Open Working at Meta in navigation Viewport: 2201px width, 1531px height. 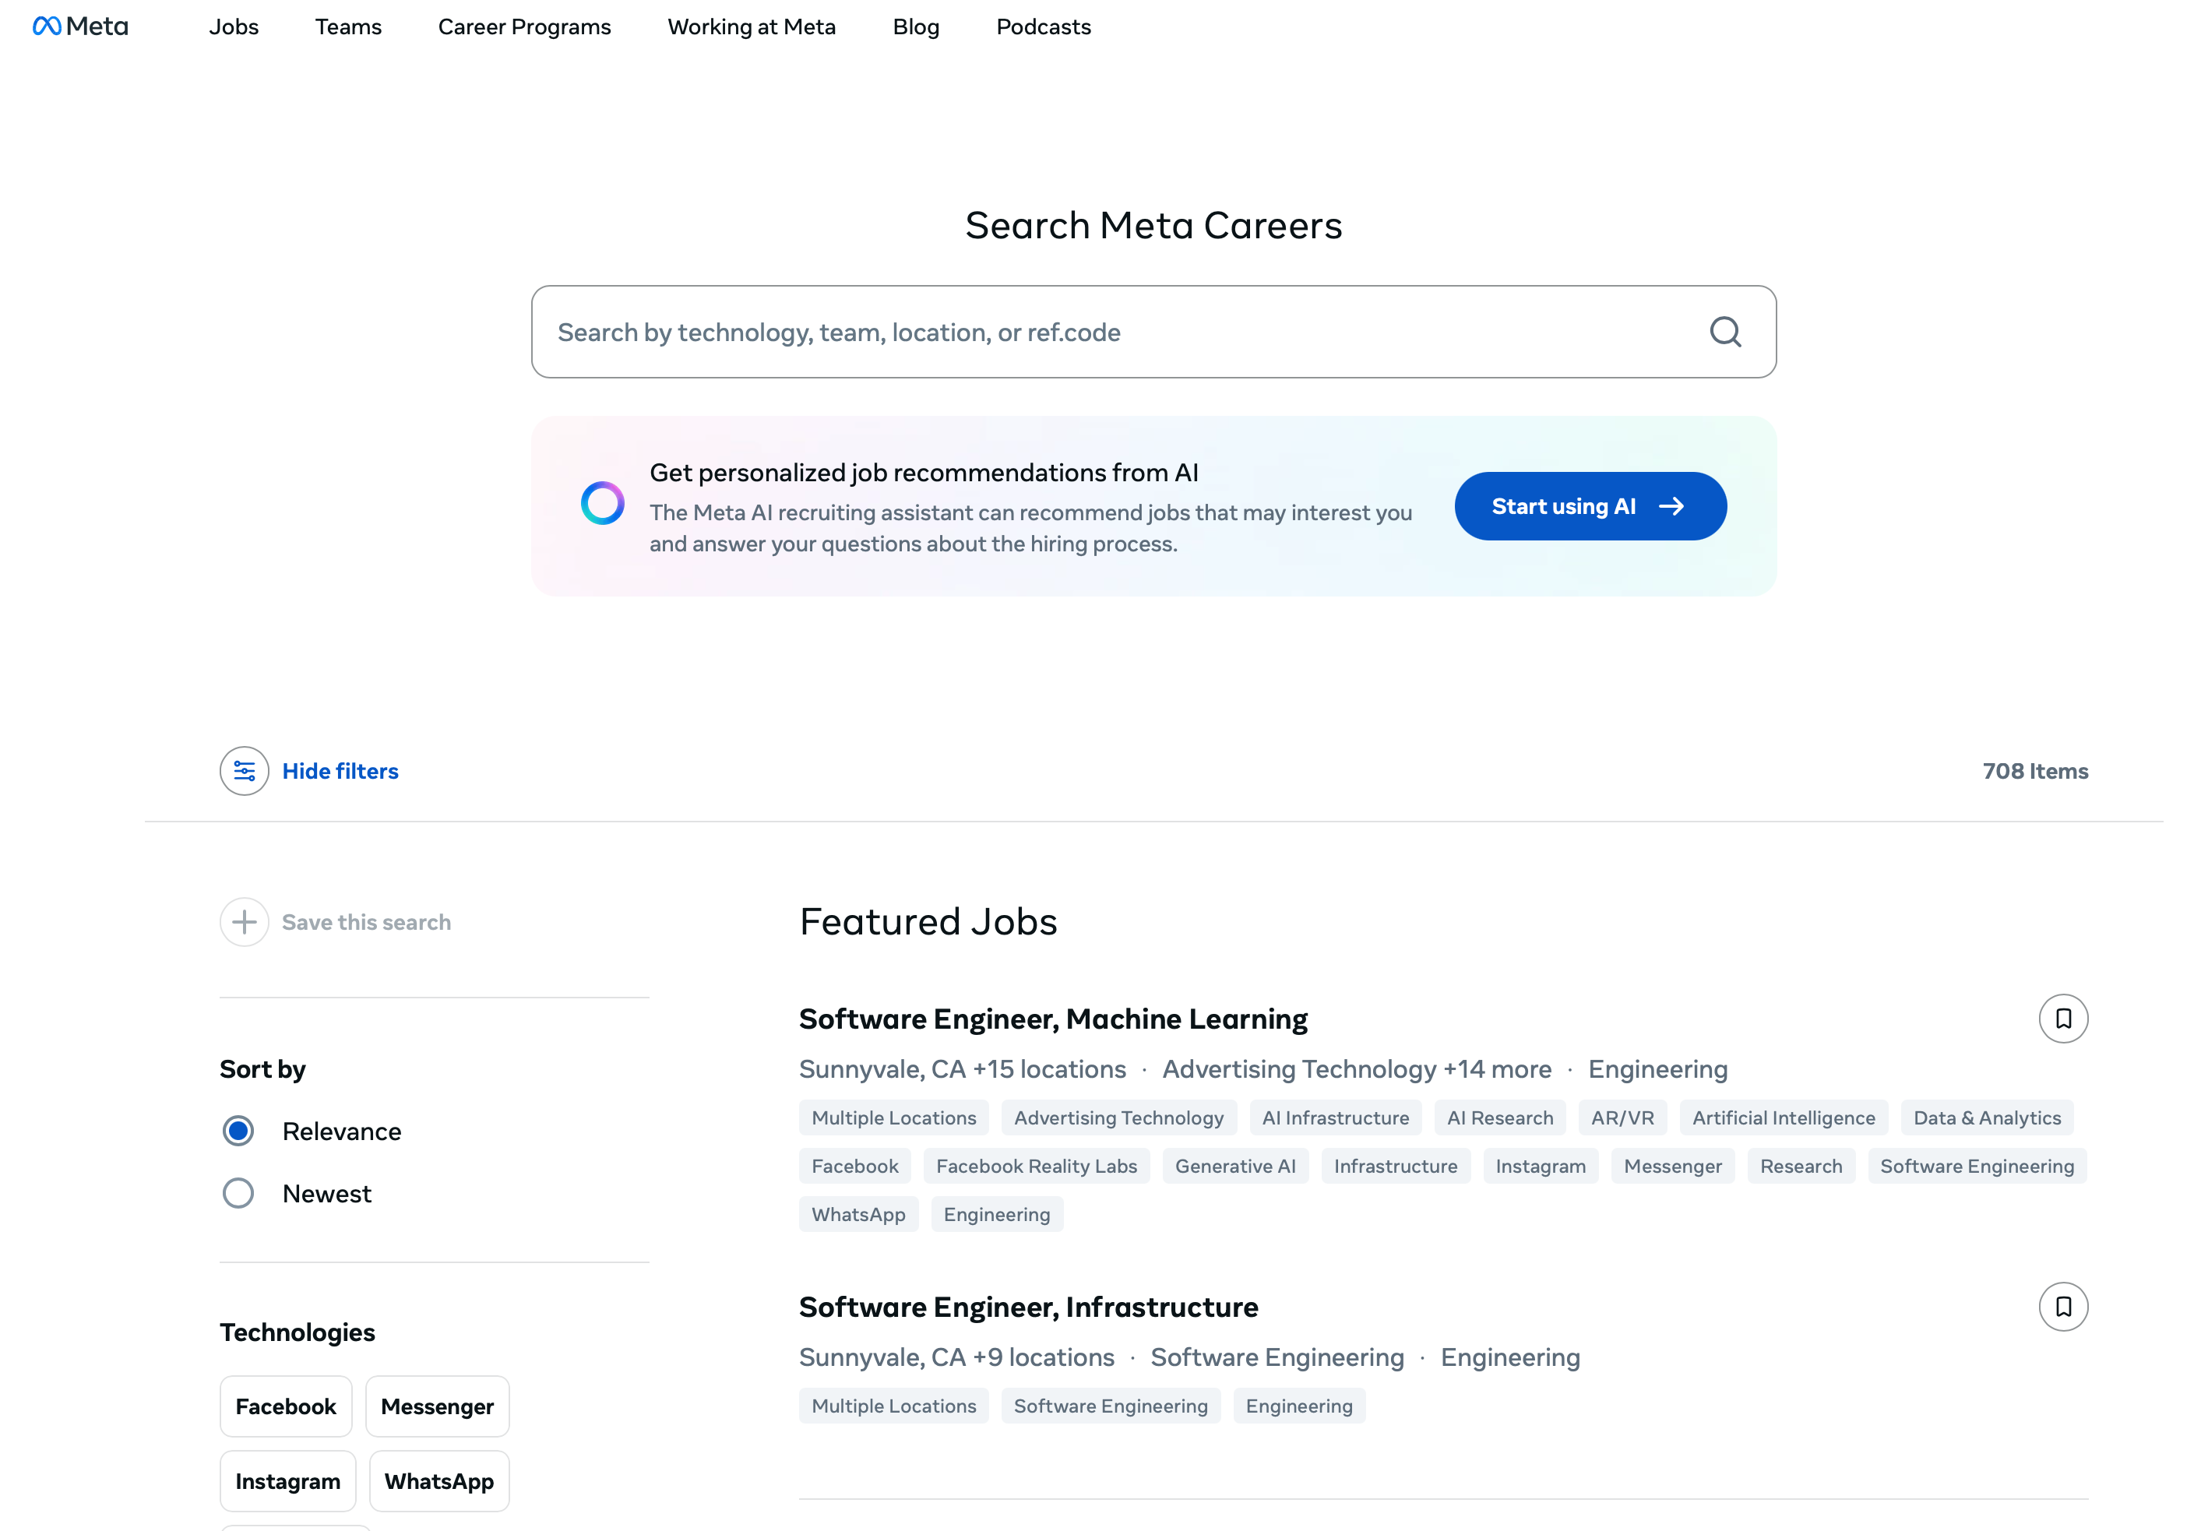tap(752, 26)
